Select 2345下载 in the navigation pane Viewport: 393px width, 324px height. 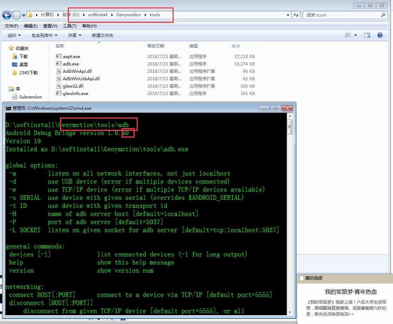(28, 72)
